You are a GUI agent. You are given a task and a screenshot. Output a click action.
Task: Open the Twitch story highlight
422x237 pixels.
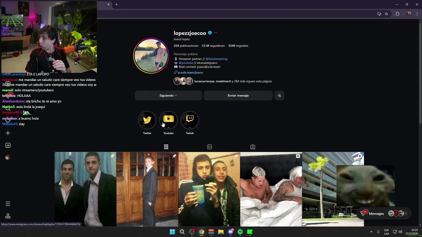190,120
